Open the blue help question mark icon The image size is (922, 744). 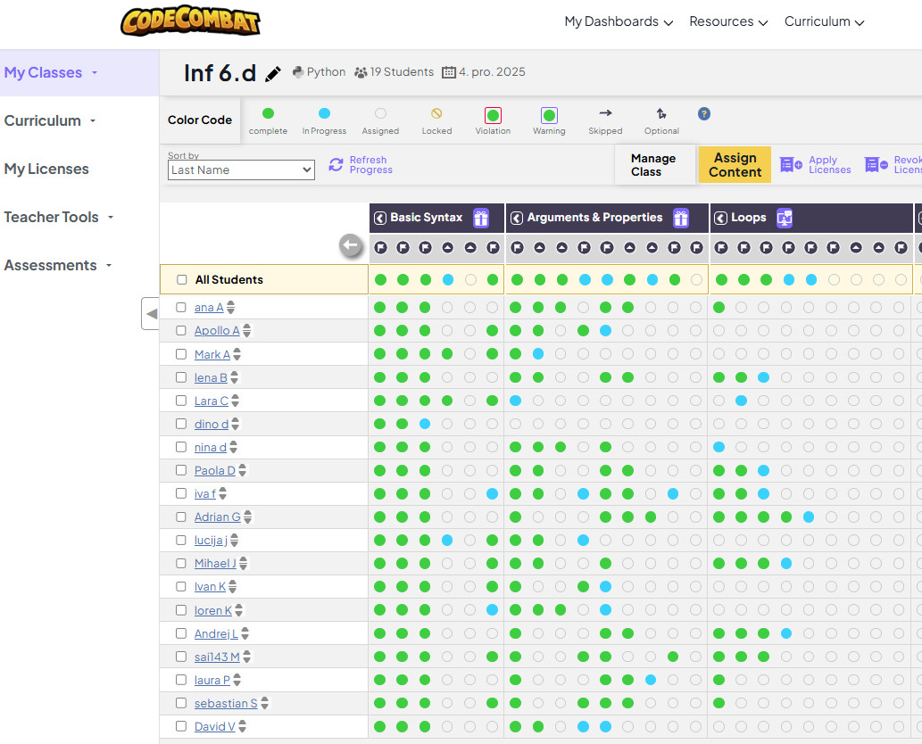pos(704,113)
